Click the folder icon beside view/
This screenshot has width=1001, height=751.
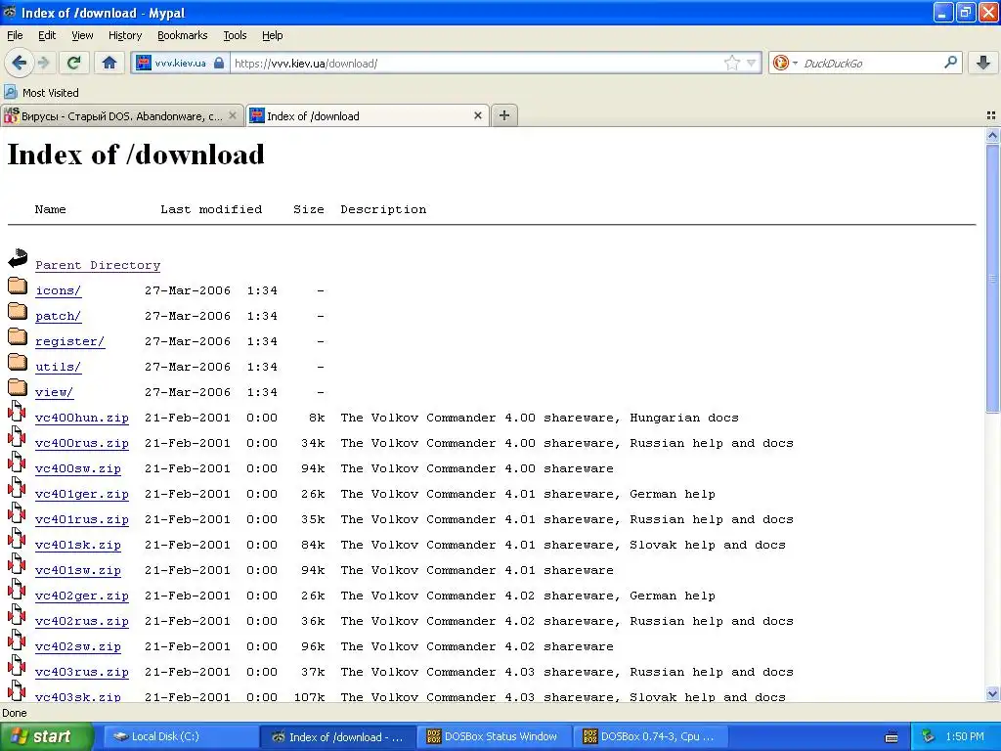pos(18,387)
